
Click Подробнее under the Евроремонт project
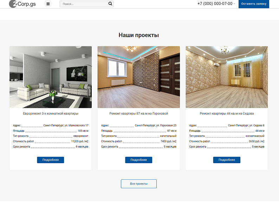tap(51, 160)
